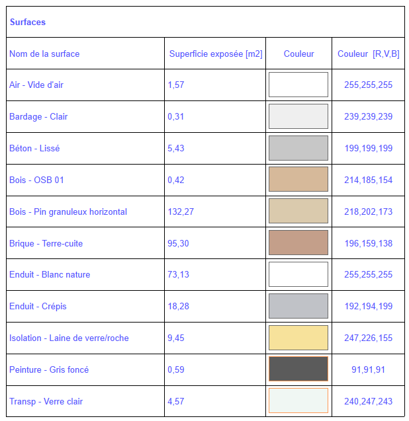Image resolution: width=409 pixels, height=421 pixels.
Task: Click the Isolation laine de verre yellow swatch
Action: [x=298, y=338]
